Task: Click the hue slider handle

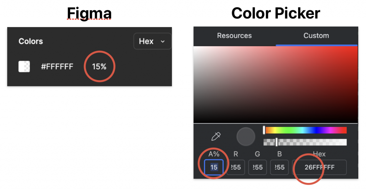Action: click(264, 130)
